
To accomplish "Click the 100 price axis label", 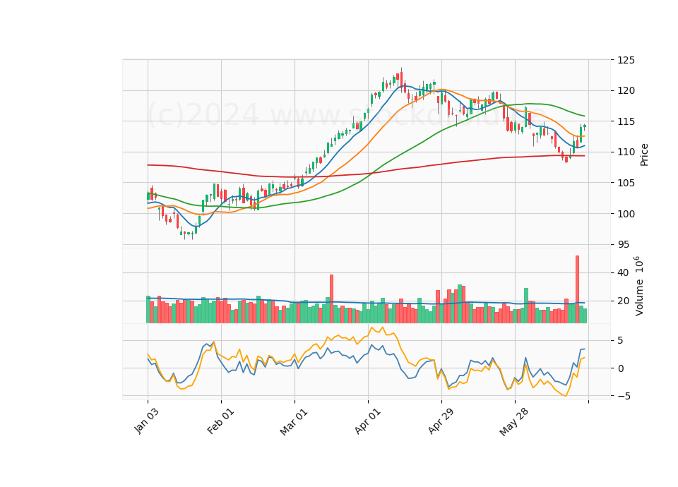I will tap(626, 214).
